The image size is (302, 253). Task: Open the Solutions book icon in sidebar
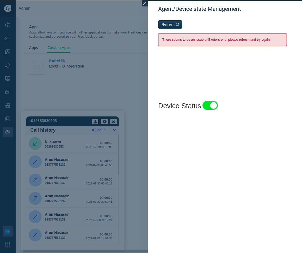coord(8,79)
